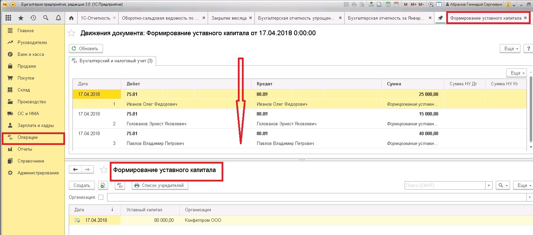Toggle the Организация filter checkbox

(x=101, y=197)
